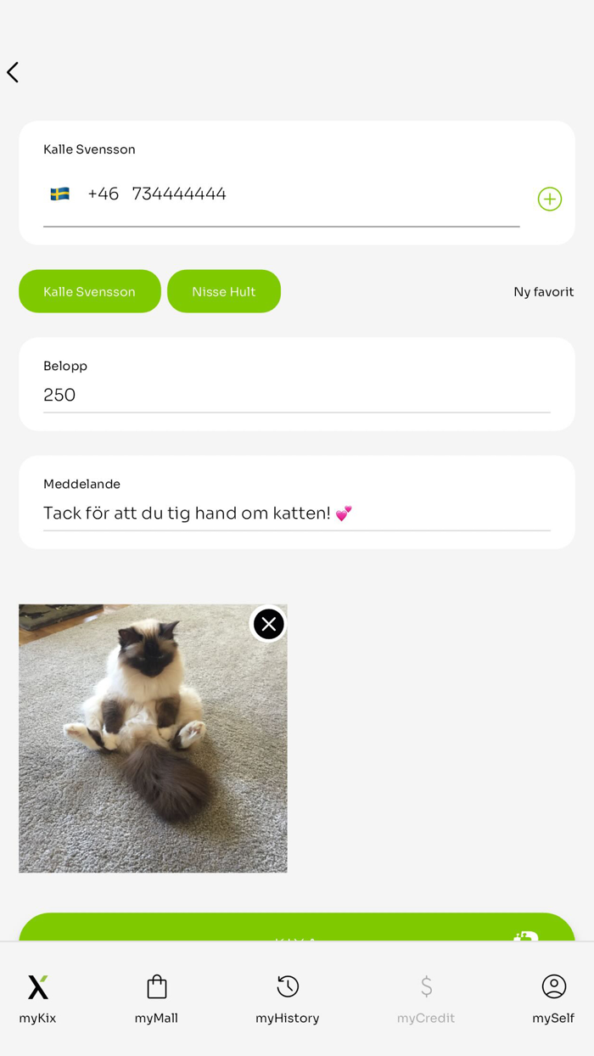Screen dimensions: 594x1056
Task: Go back with the left chevron arrow
Action: pos(13,72)
